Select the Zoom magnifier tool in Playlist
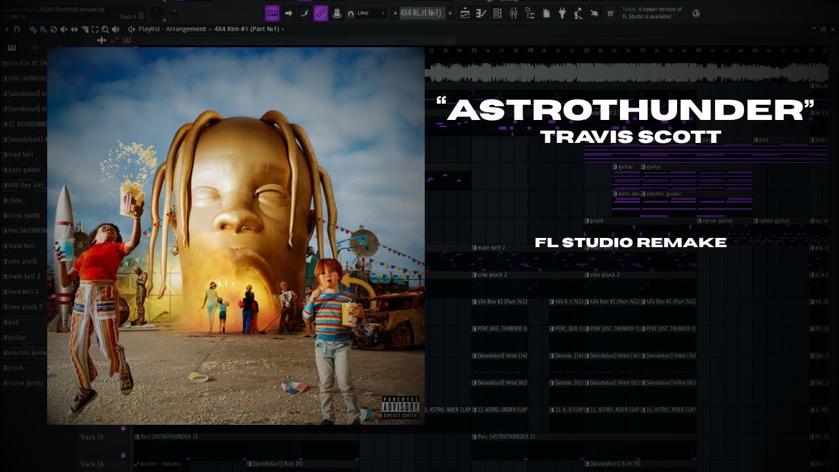839x472 pixels. click(105, 29)
